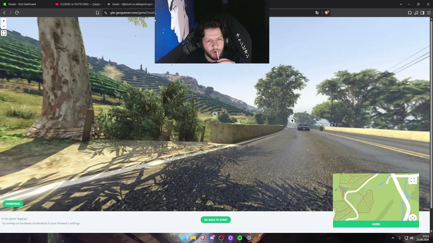Image resolution: width=433 pixels, height=243 pixels.
Task: Go forward in browser history
Action: click(10, 13)
